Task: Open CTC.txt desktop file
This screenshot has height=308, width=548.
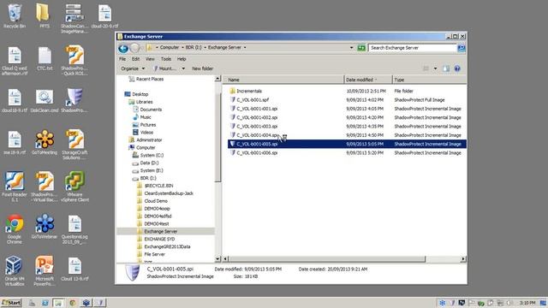Action: (x=45, y=59)
